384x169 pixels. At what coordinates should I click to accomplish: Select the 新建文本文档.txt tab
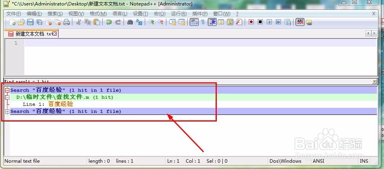point(31,34)
